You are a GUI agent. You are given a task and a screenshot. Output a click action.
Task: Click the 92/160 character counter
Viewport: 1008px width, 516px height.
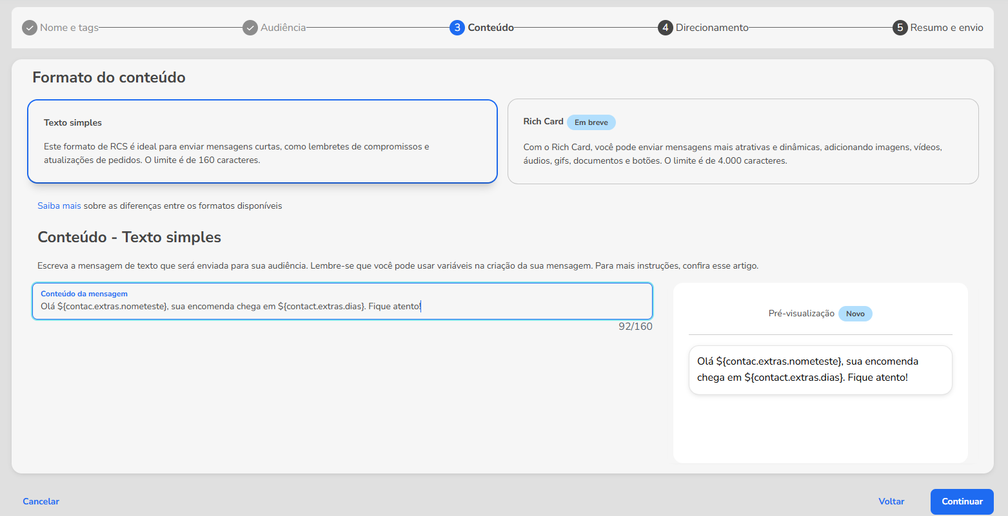click(x=635, y=327)
